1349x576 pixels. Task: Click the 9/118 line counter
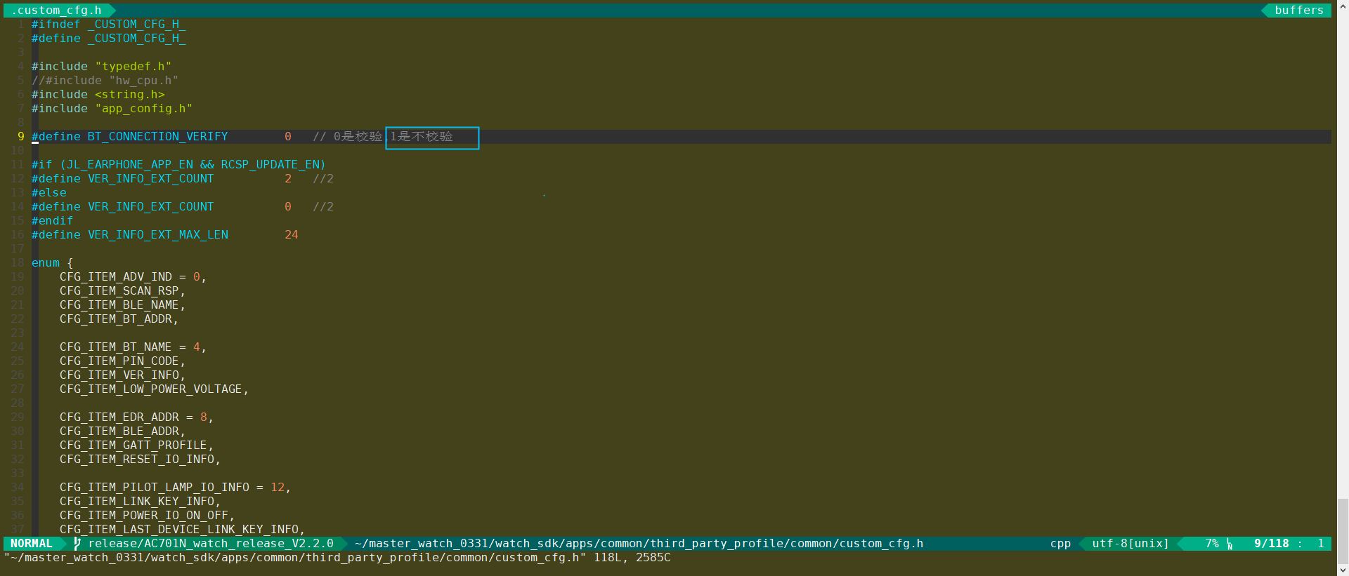pos(1272,544)
